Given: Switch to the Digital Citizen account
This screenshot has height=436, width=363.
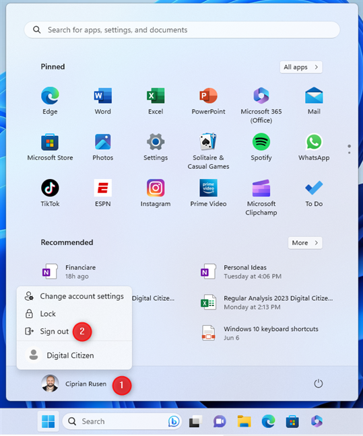Looking at the screenshot, I should (x=74, y=355).
